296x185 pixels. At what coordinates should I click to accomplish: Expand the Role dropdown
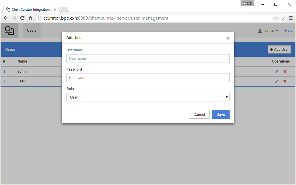(148, 97)
